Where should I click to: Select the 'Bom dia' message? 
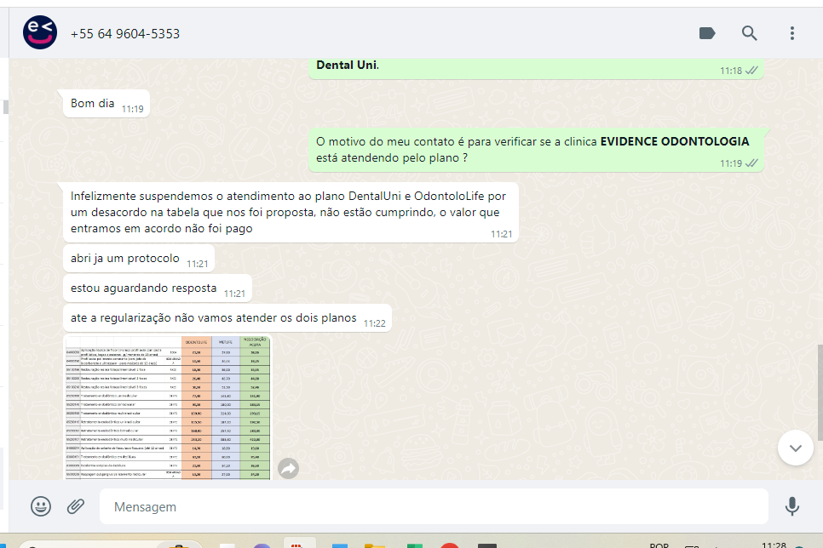[106, 104]
